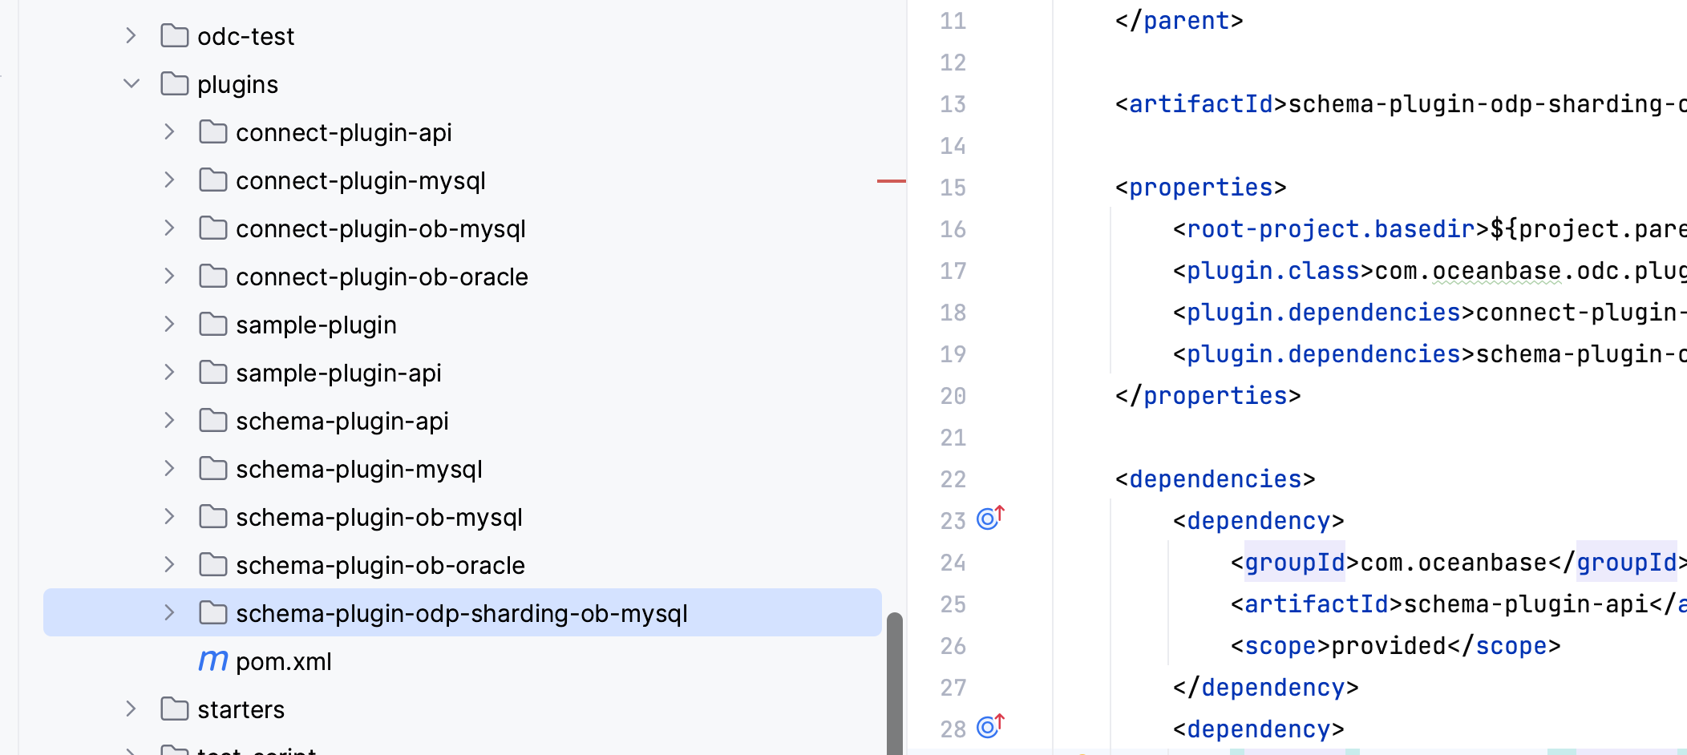Click the opening properties tag on line 15
Screen dimensions: 1687x755
point(1200,188)
